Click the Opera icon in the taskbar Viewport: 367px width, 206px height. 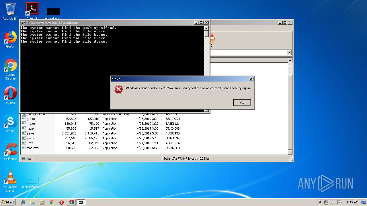click(x=61, y=202)
